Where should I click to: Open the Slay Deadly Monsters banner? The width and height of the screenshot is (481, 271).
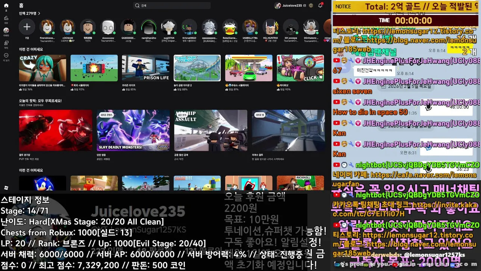tap(133, 130)
